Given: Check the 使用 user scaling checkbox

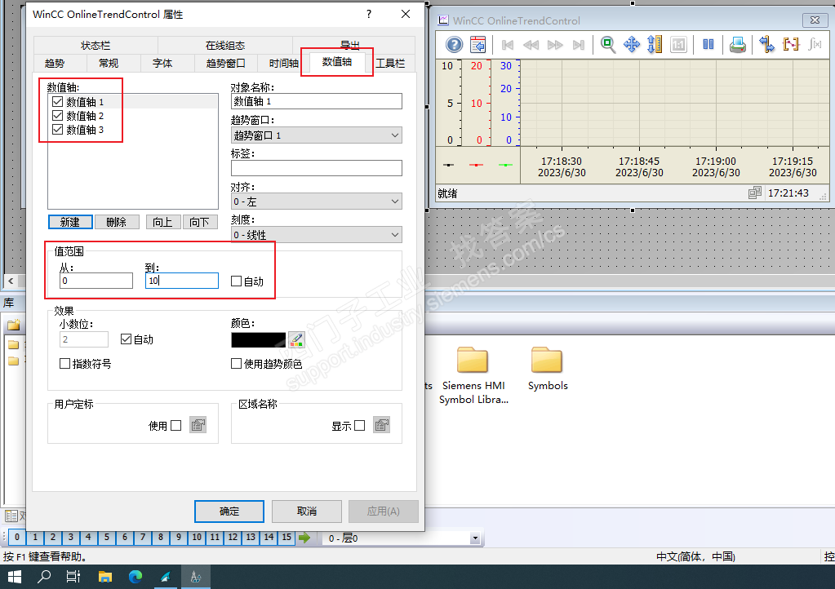Looking at the screenshot, I should (176, 426).
